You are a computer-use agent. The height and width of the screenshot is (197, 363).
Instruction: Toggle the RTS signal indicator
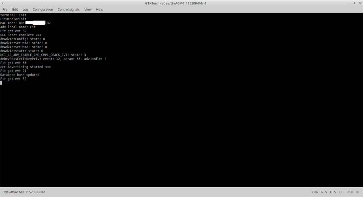point(324,192)
